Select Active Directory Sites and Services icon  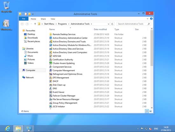(51, 49)
